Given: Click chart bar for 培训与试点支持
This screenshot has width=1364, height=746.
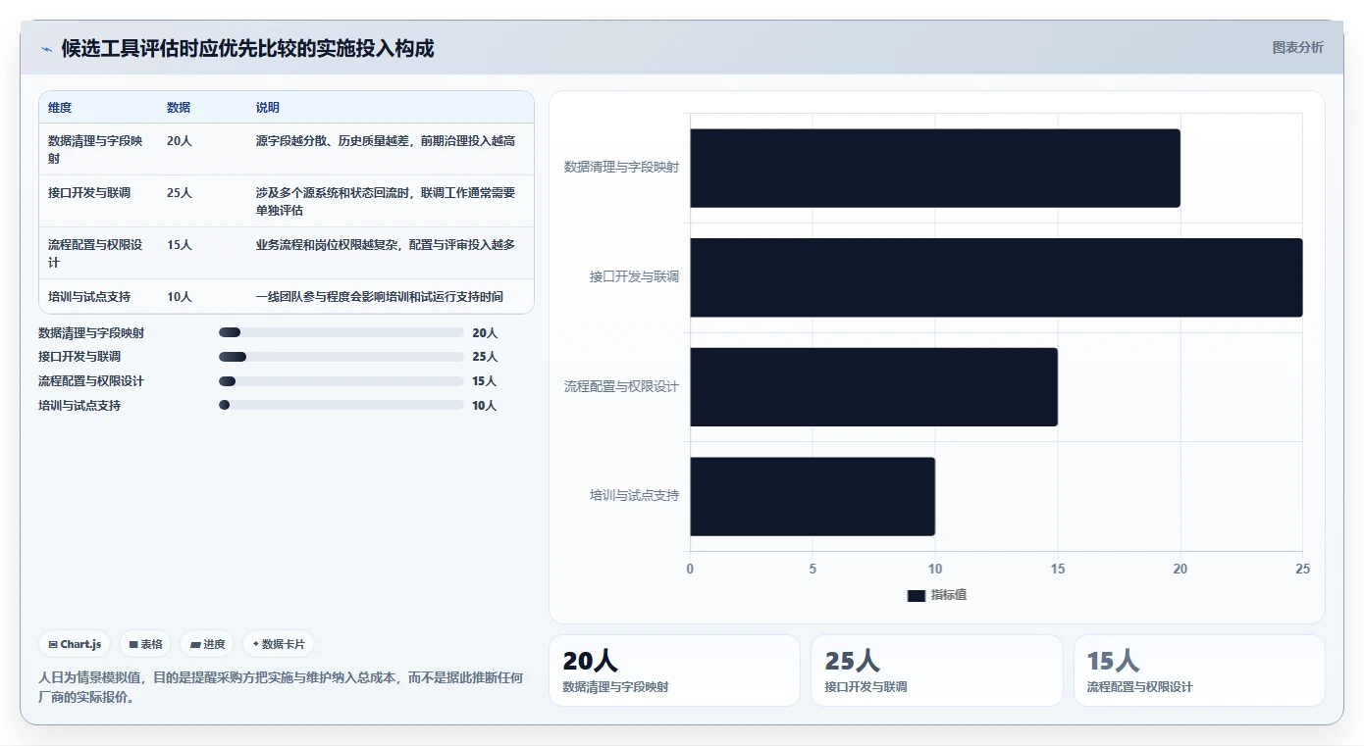Looking at the screenshot, I should point(813,496).
